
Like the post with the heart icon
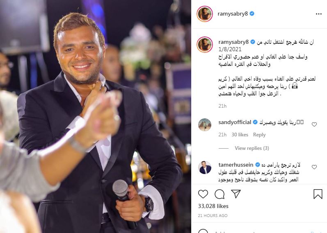pyautogui.click(x=203, y=194)
